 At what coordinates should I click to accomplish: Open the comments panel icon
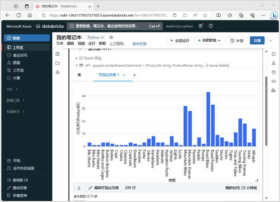pyautogui.click(x=274, y=54)
